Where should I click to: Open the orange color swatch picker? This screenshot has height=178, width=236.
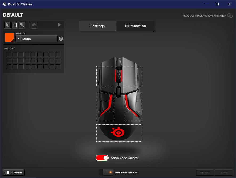pyautogui.click(x=9, y=37)
